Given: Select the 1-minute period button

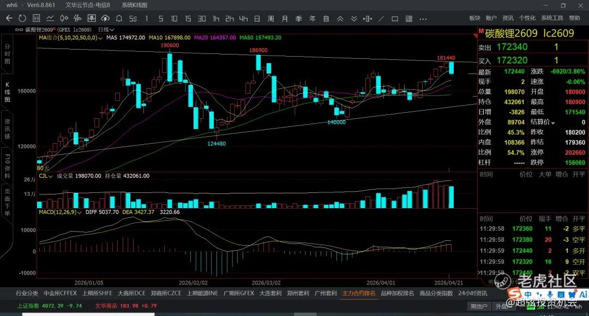Looking at the screenshot, I should tap(147, 19).
